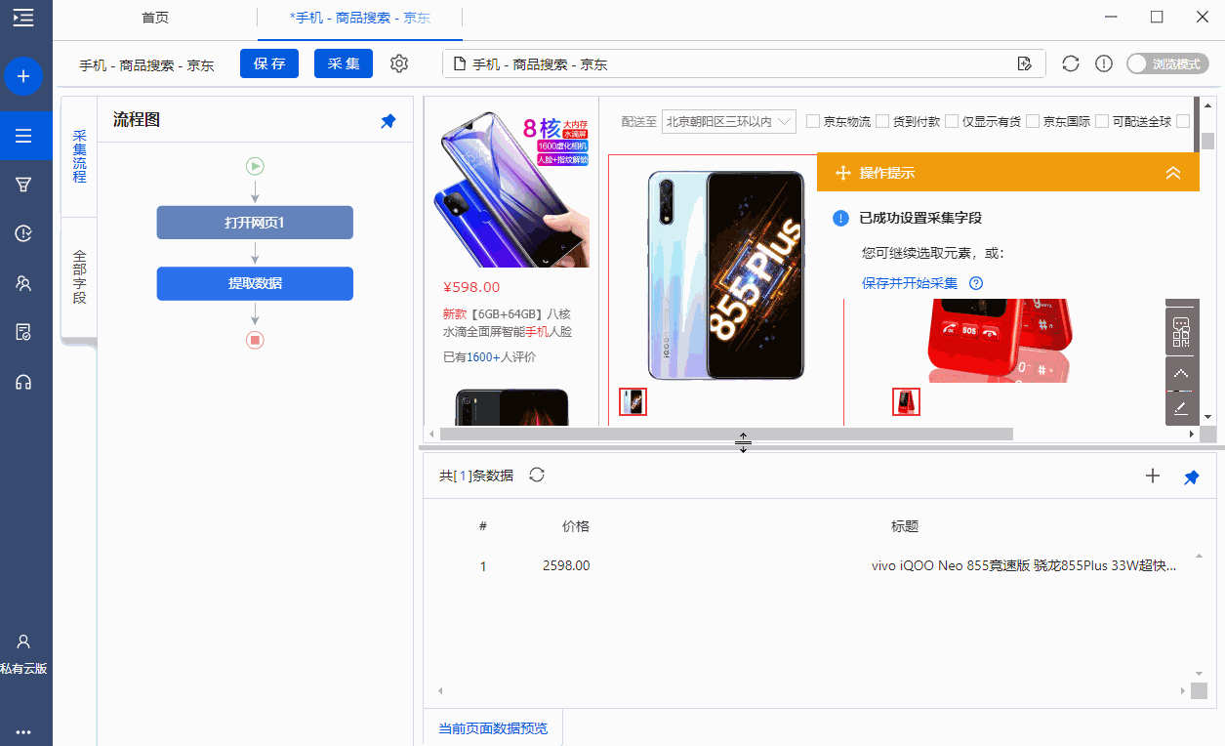Screen dimensions: 1225x746
Task: Open the team users sidebar icon
Action: click(x=23, y=283)
